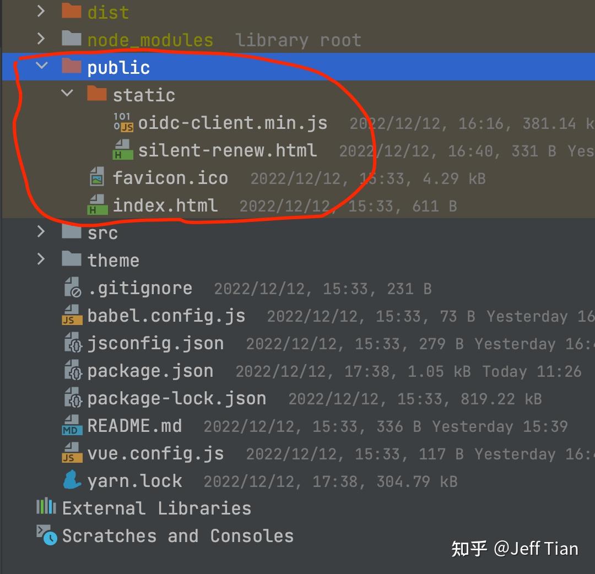Image resolution: width=595 pixels, height=574 pixels.
Task: Click the Scratches and Consoles icon
Action: pyautogui.click(x=46, y=535)
